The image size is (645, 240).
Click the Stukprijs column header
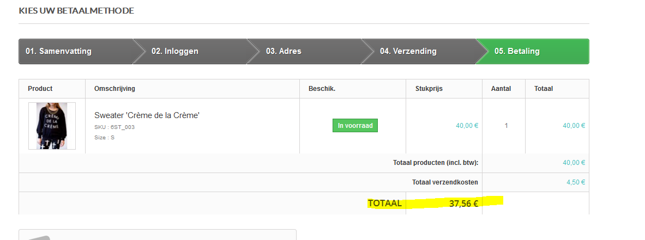coord(422,89)
